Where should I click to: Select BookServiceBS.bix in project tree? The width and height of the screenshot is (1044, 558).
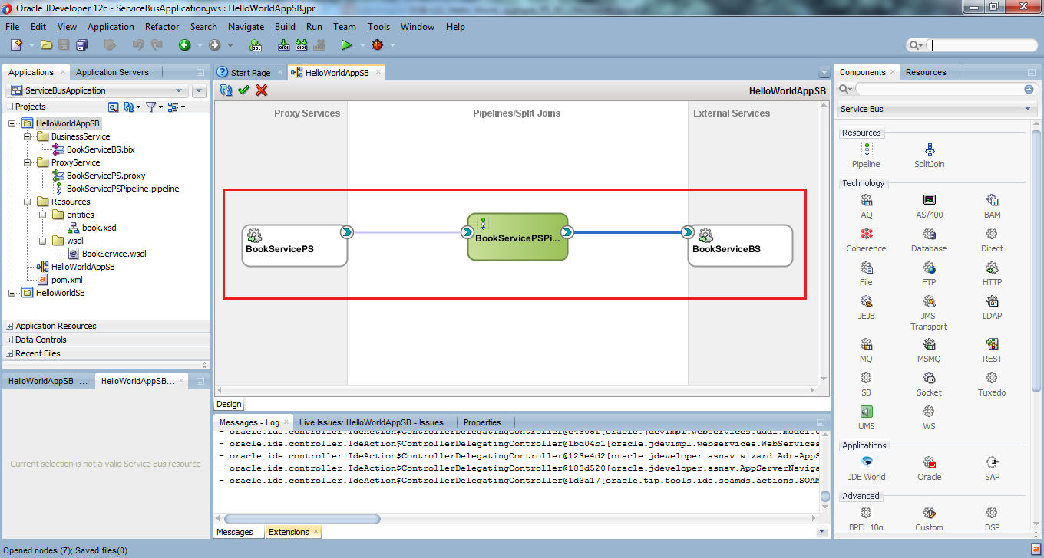pyautogui.click(x=101, y=149)
